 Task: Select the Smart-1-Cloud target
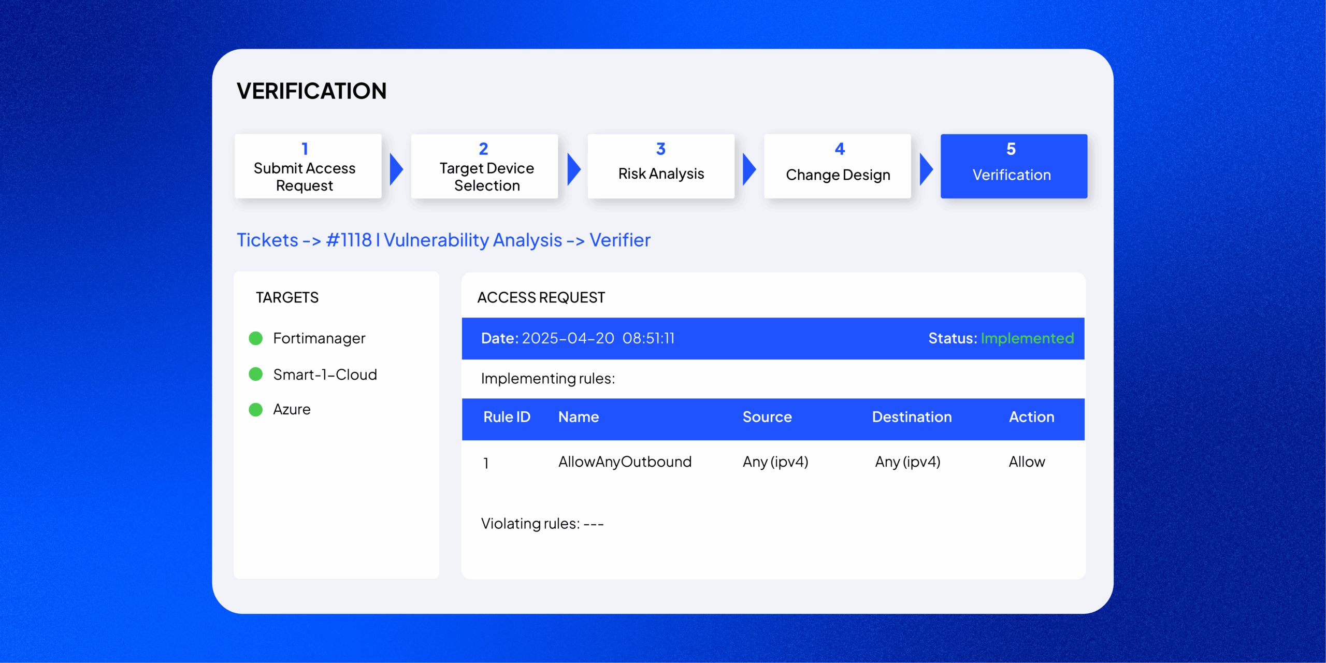325,374
